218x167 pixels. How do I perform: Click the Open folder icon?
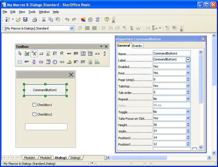coord(18,19)
